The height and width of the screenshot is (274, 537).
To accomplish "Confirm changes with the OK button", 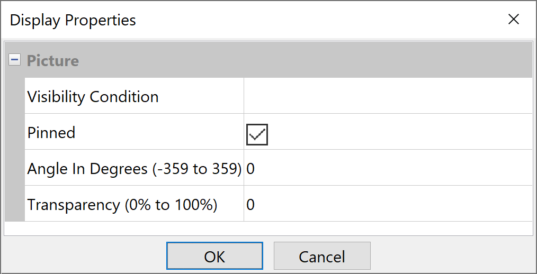I will [x=214, y=257].
